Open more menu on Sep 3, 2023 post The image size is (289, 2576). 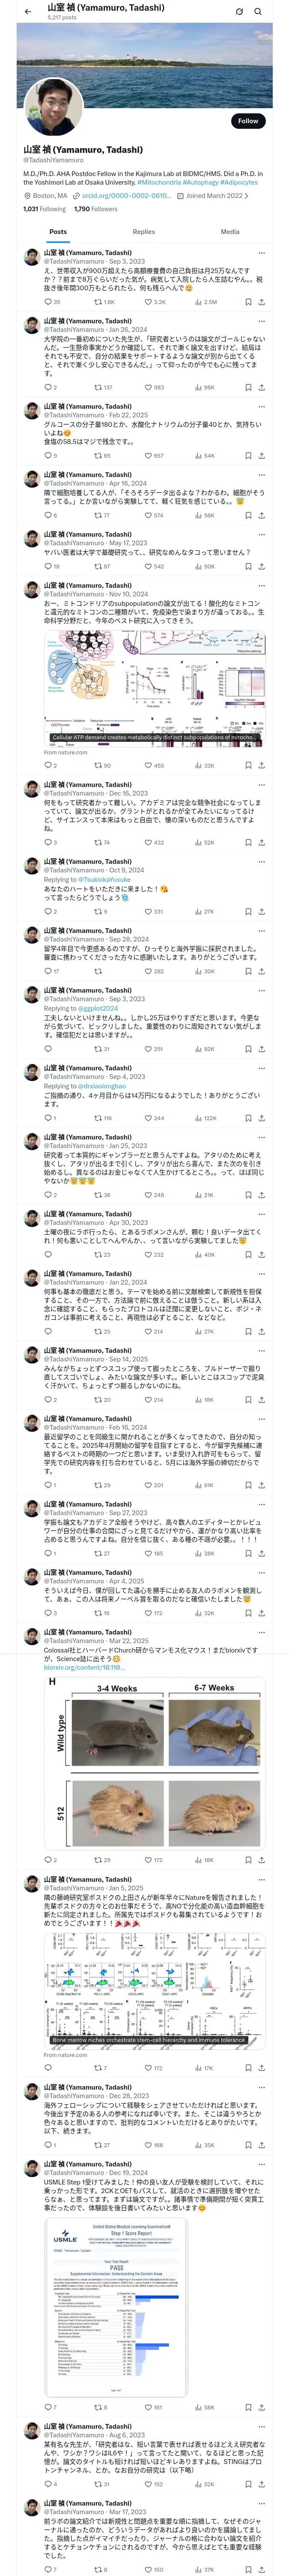pos(261,253)
